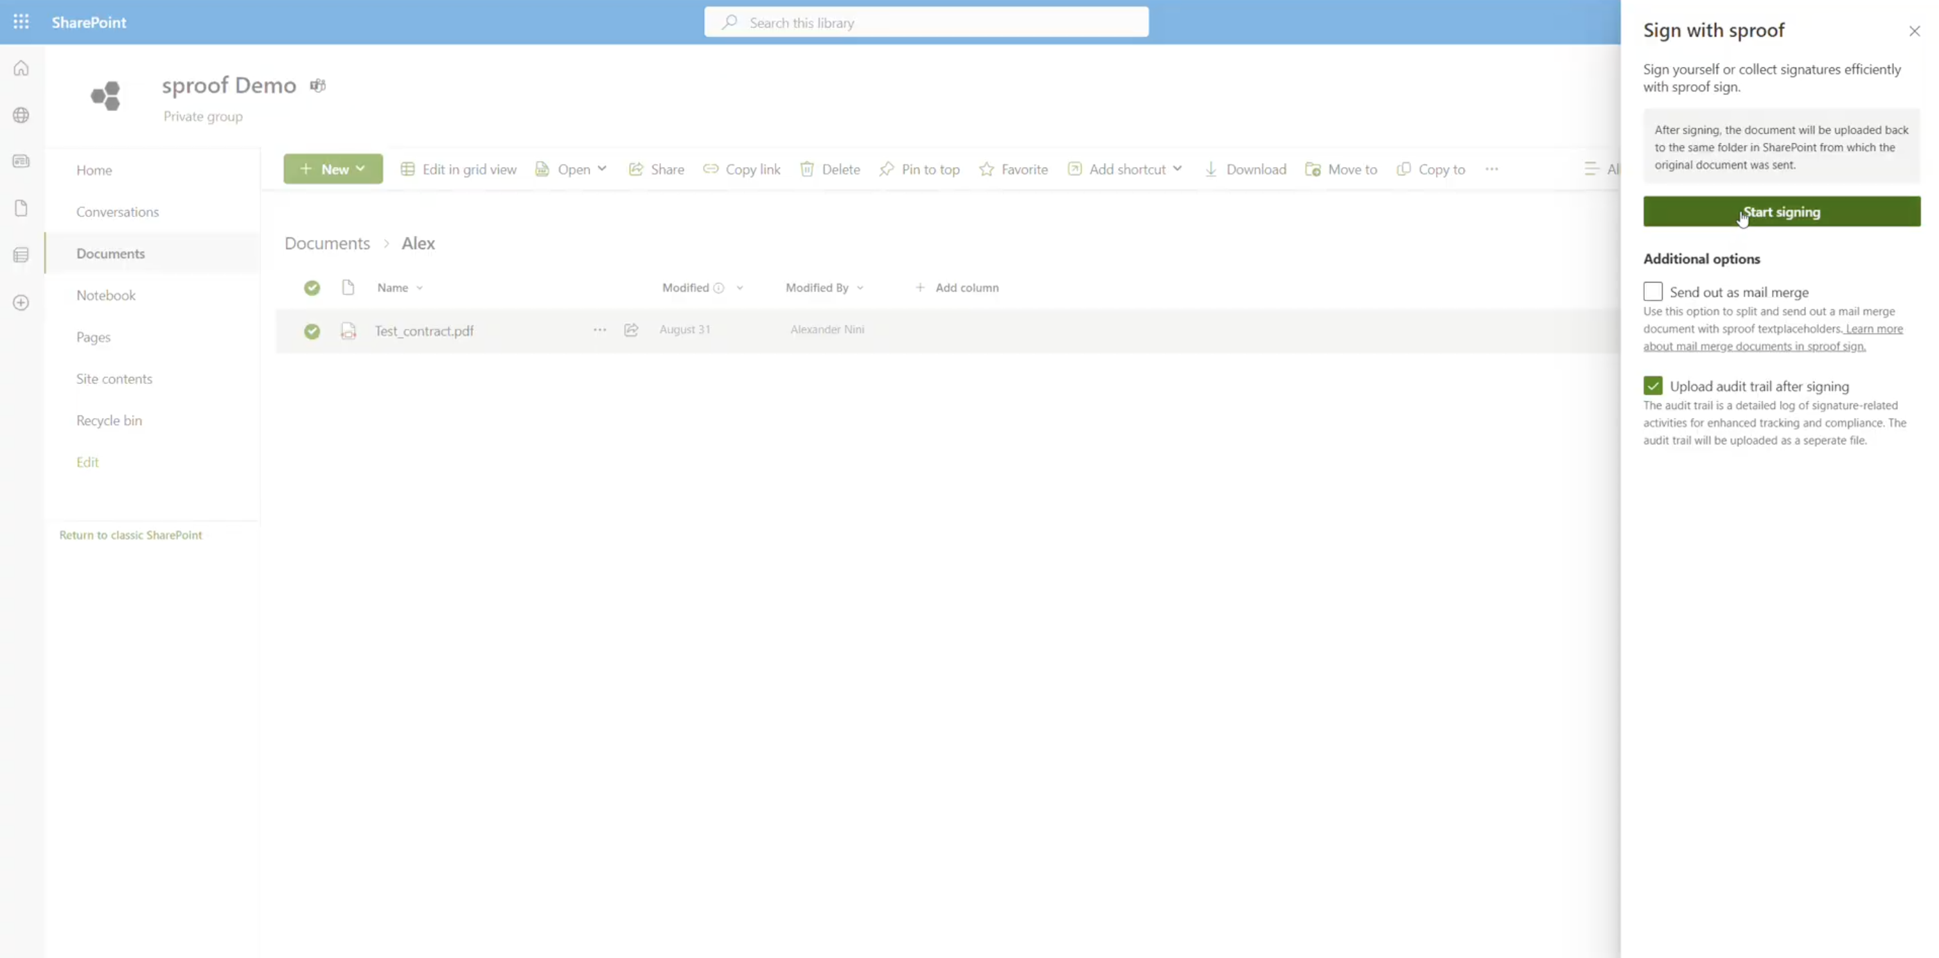Open the app launcher waffle icon
Viewport: 1939px width, 958px height.
coord(21,22)
